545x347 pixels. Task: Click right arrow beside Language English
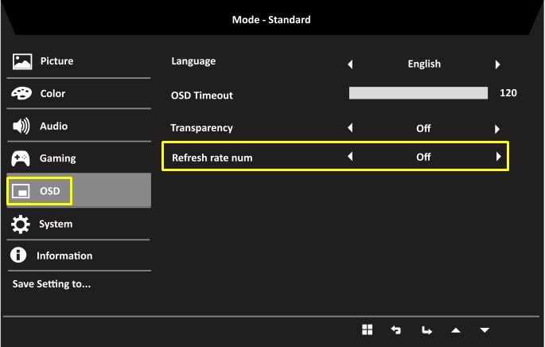pos(498,64)
